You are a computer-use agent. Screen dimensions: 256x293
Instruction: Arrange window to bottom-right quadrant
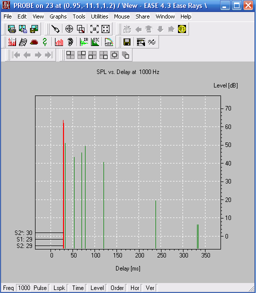103,55
